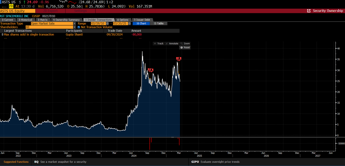Click the Export menu
345x166 pixels.
pyautogui.click(x=51, y=11)
